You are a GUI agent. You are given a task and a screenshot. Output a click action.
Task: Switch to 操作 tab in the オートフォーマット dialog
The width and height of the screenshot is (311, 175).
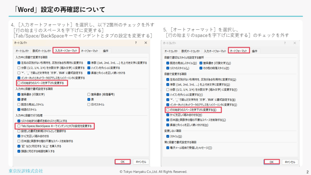click(x=255, y=51)
